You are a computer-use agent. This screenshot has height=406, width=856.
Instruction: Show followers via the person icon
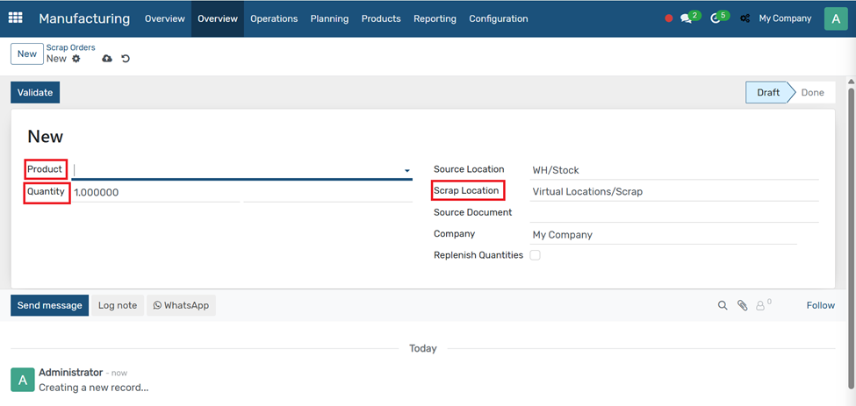click(x=760, y=306)
